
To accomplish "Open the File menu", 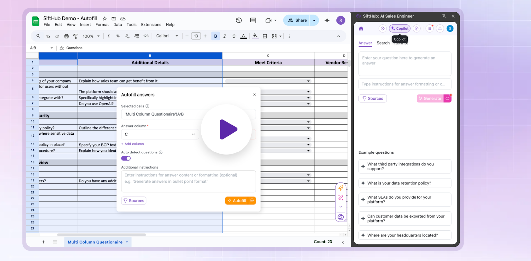I will 47,25.
